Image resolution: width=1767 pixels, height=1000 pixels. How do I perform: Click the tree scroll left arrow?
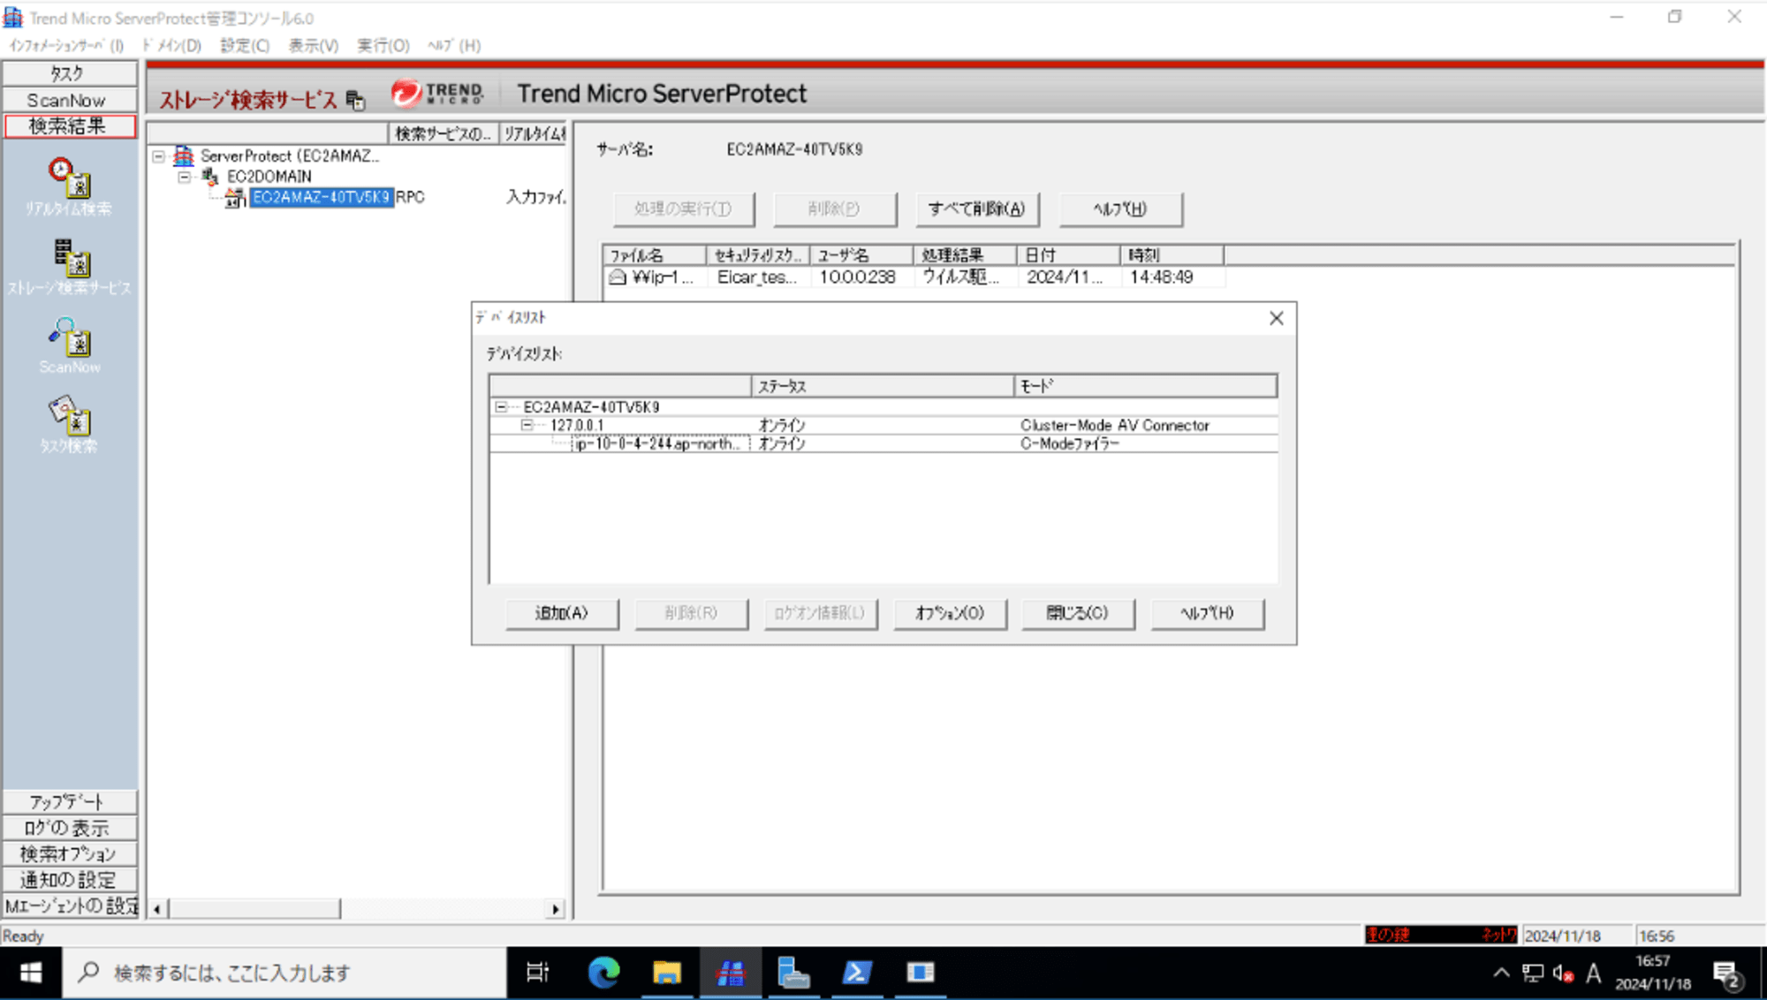(x=157, y=909)
